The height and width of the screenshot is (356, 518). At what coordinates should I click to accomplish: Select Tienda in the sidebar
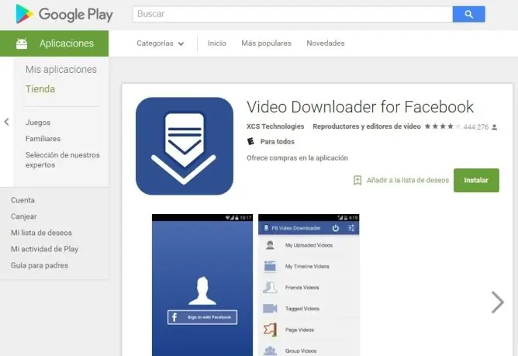(x=40, y=89)
